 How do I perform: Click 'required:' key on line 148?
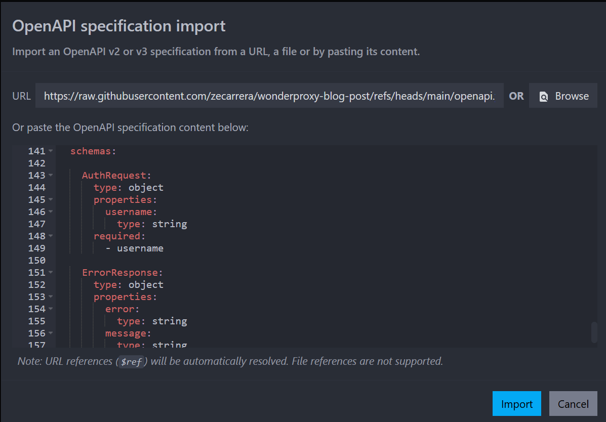[x=119, y=236]
